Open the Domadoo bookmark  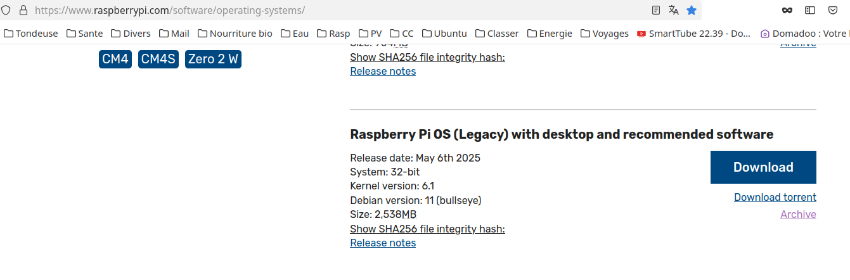[804, 34]
